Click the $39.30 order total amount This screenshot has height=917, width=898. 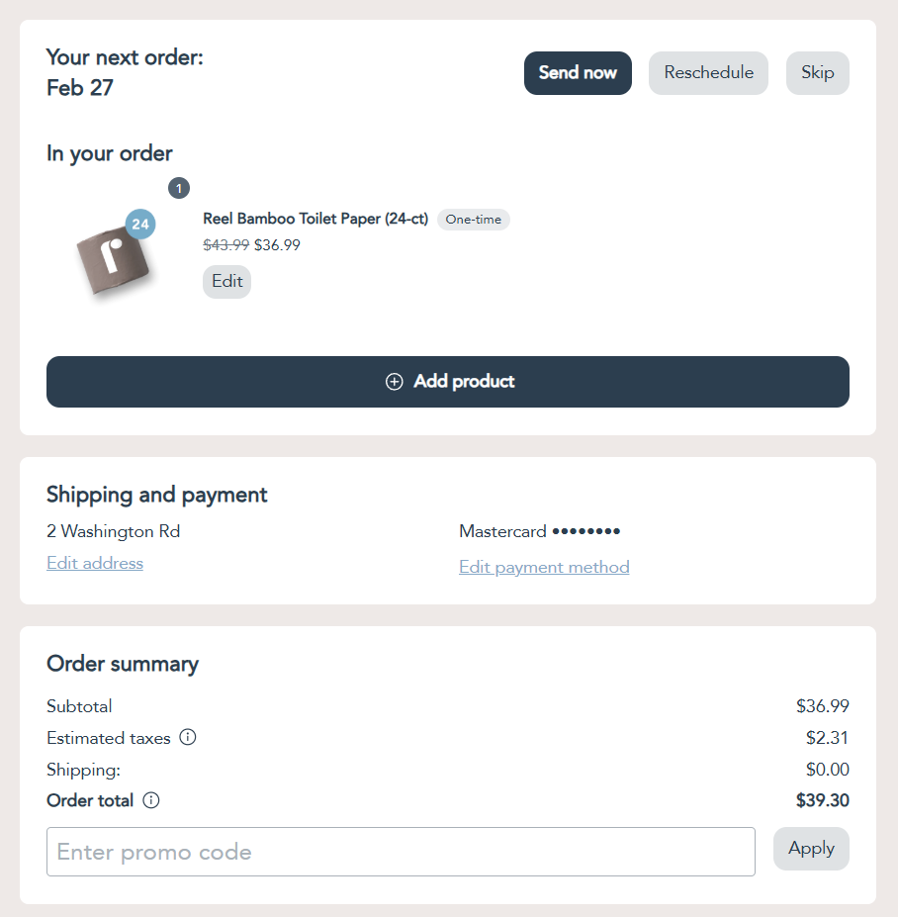(x=822, y=800)
